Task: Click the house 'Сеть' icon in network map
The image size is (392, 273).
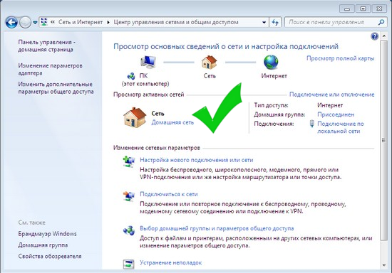Action: pyautogui.click(x=210, y=62)
